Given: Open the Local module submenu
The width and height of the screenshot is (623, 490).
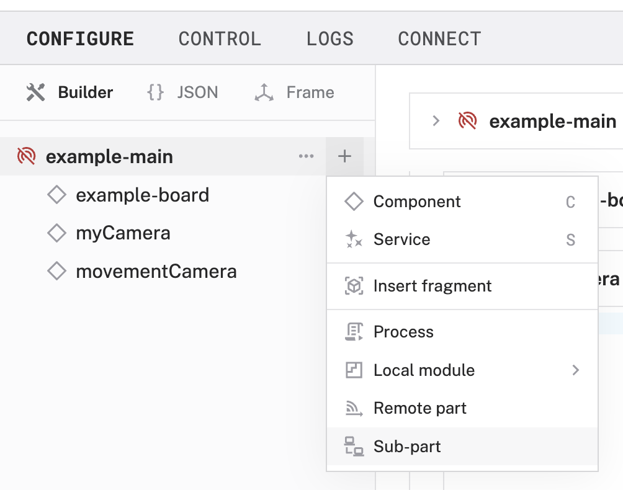Looking at the screenshot, I should pyautogui.click(x=576, y=370).
